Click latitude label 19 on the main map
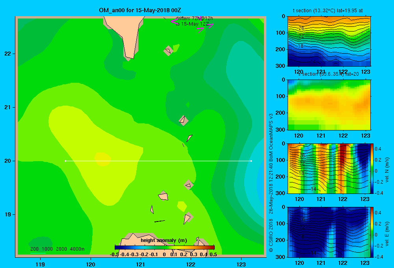Viewport: 394px width, 268px height. click(8, 214)
